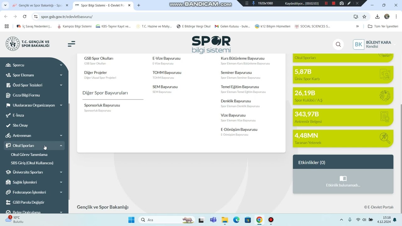The image size is (402, 226).
Task: Select the Bandicam pencil drawing tool
Action: [349, 3]
